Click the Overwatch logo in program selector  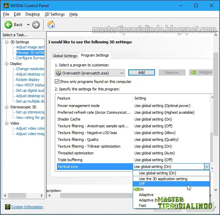[59, 73]
